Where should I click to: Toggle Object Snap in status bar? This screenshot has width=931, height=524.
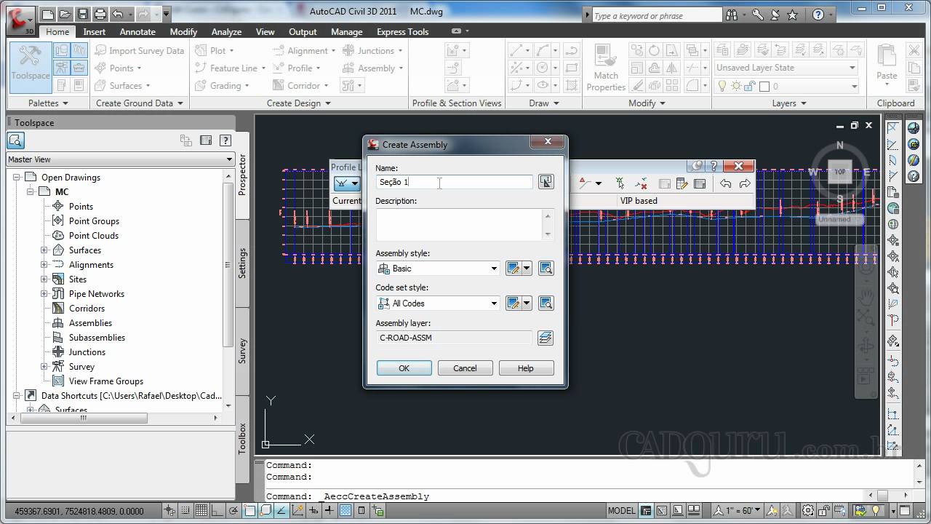pos(249,511)
